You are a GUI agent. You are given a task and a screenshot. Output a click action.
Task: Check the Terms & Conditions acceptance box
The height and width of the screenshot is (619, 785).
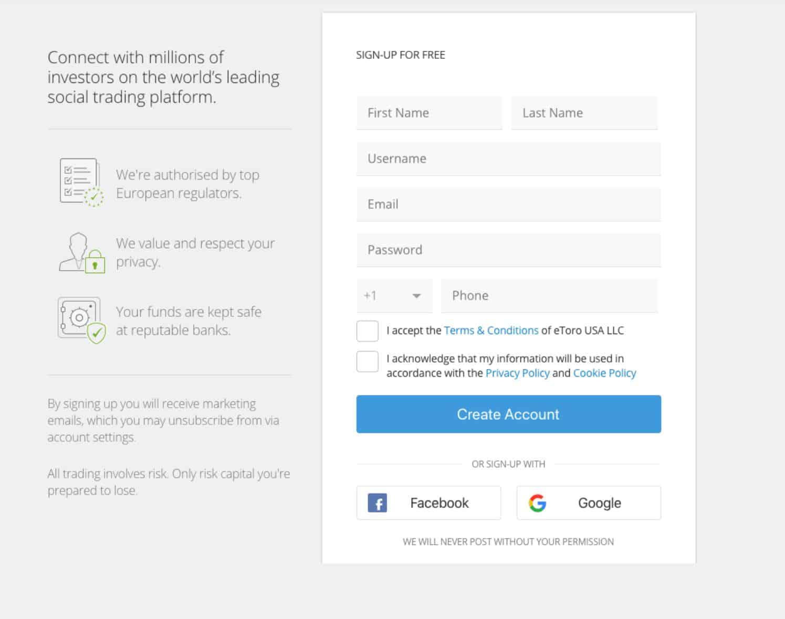(x=367, y=331)
